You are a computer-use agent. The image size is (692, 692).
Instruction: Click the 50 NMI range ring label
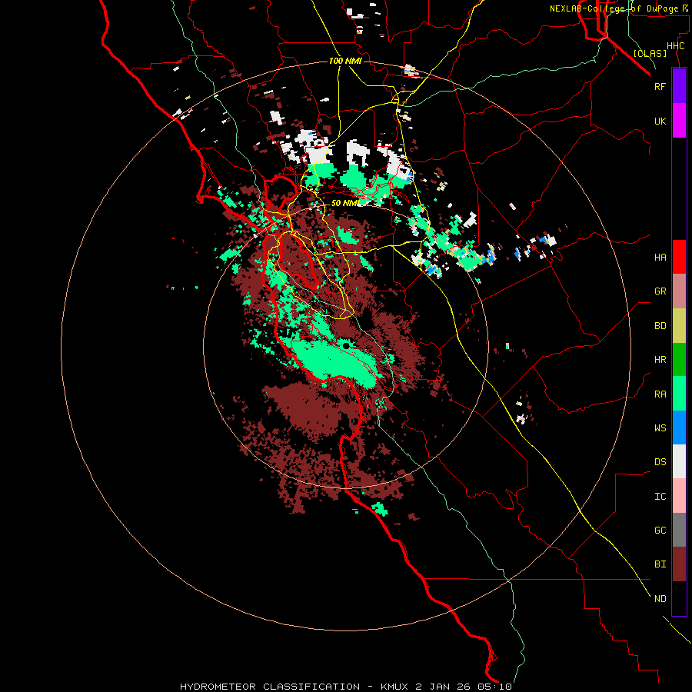click(x=345, y=203)
